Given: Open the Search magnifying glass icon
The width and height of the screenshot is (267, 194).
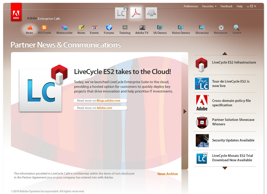Looking at the screenshot, I should tap(237, 27).
